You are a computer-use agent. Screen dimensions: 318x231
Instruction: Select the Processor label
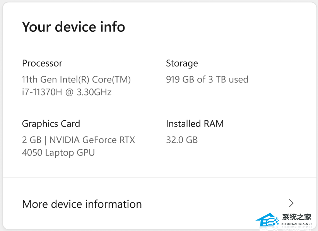42,63
